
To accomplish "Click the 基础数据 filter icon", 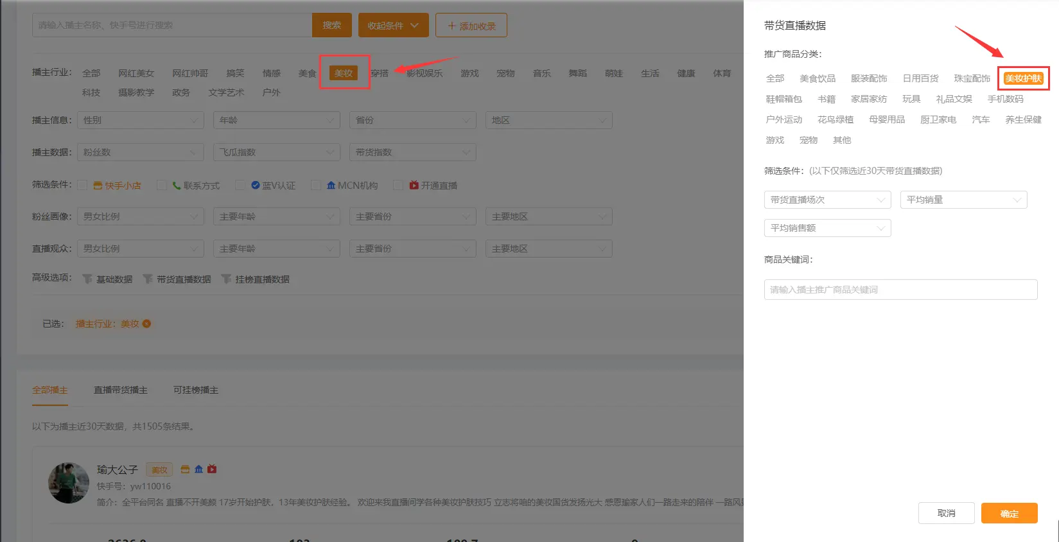I will (x=87, y=279).
